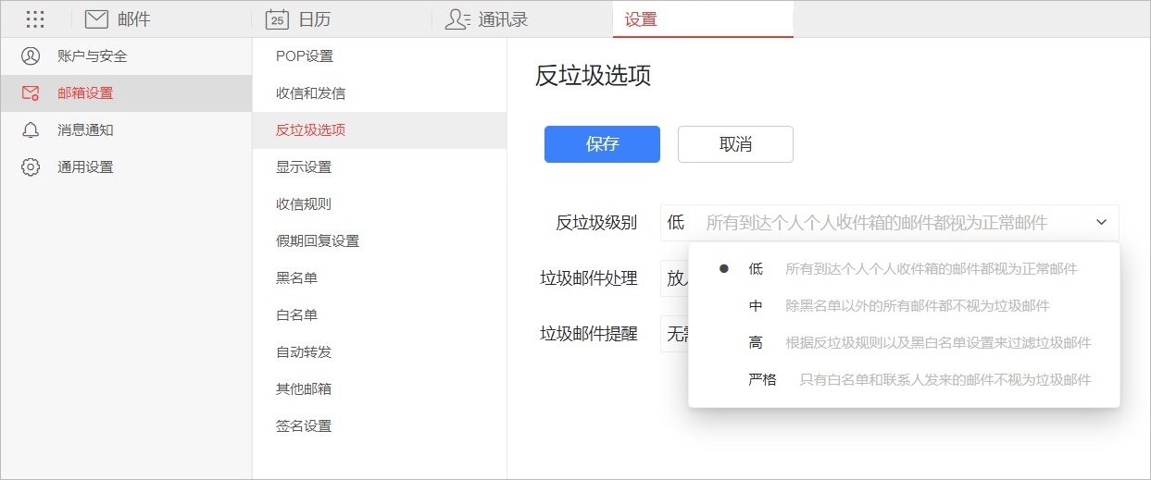Screen dimensions: 1151x480
Task: Open the 垃圾邮件处理 dropdown
Action: click(674, 278)
